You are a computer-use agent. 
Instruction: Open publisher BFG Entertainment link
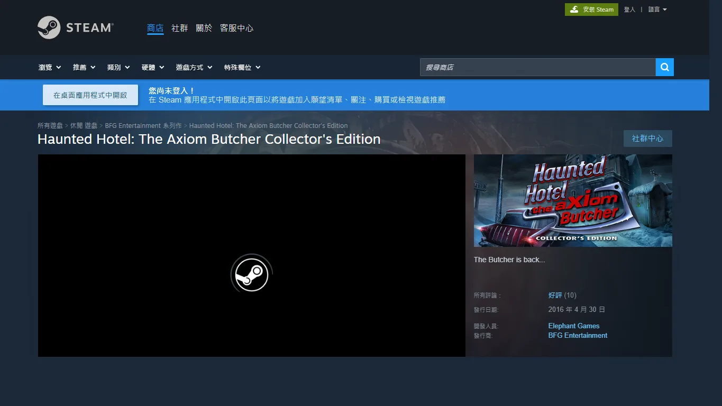578,335
